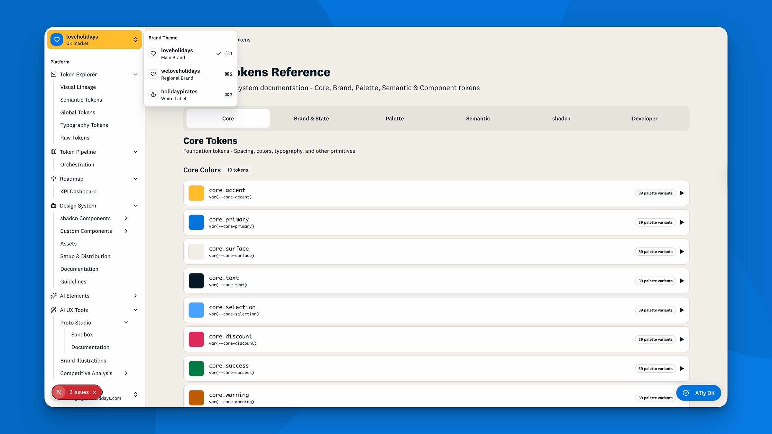Expand the shadcn Components submenu

point(126,218)
